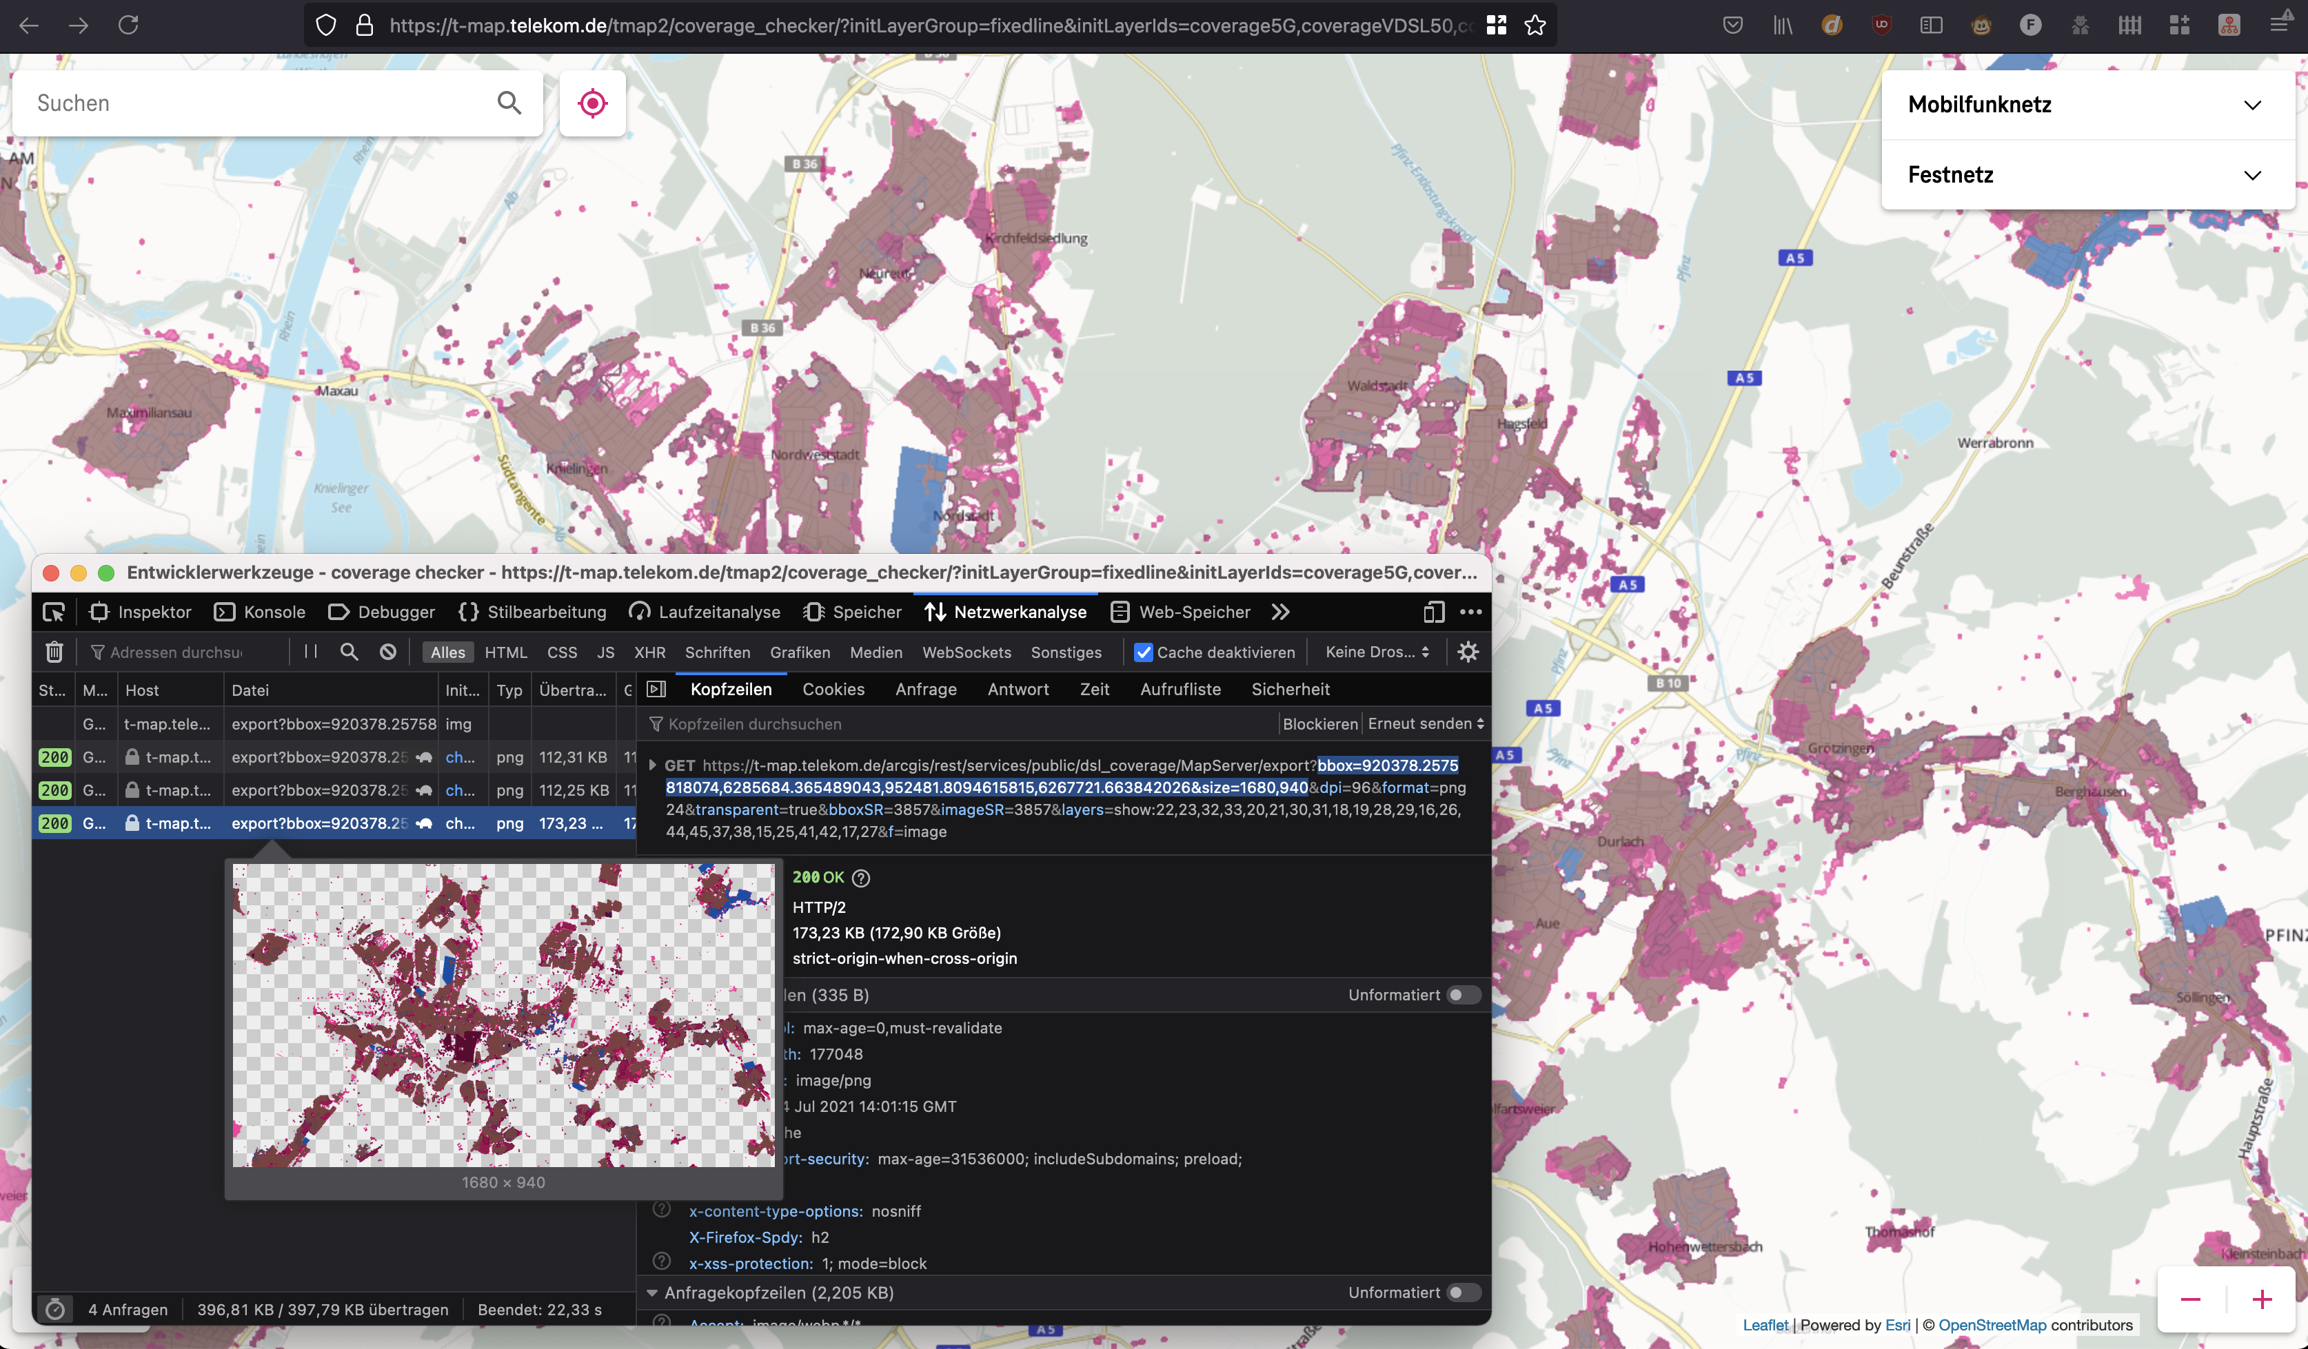
Task: Open the Erneut senden dropdown
Action: (x=1425, y=724)
